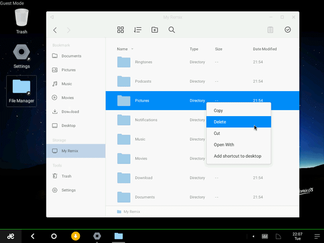324x243 pixels.
Task: Open the yellow download app in taskbar
Action: pos(75,236)
